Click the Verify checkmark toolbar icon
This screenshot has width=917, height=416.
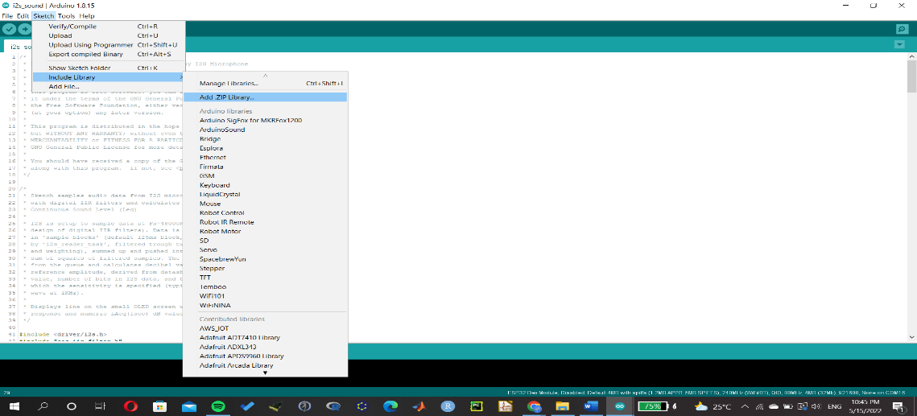(9, 29)
